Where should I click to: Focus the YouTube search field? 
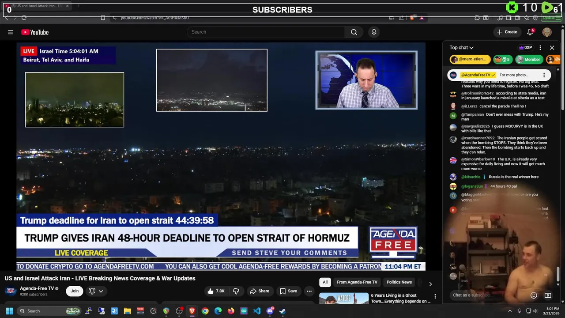coord(266,32)
